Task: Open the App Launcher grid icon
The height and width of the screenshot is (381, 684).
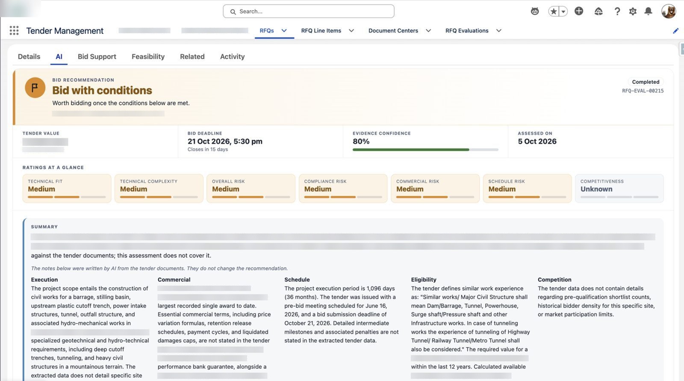Action: coord(14,30)
